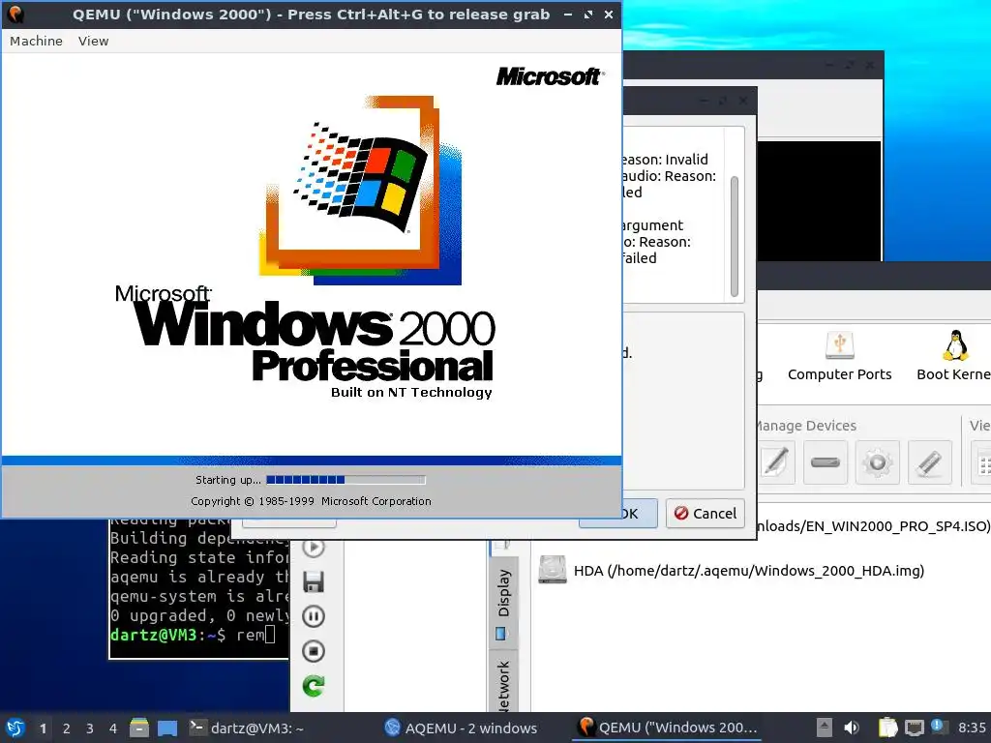
Task: Switch to virtual desktop 4
Action: tap(113, 728)
